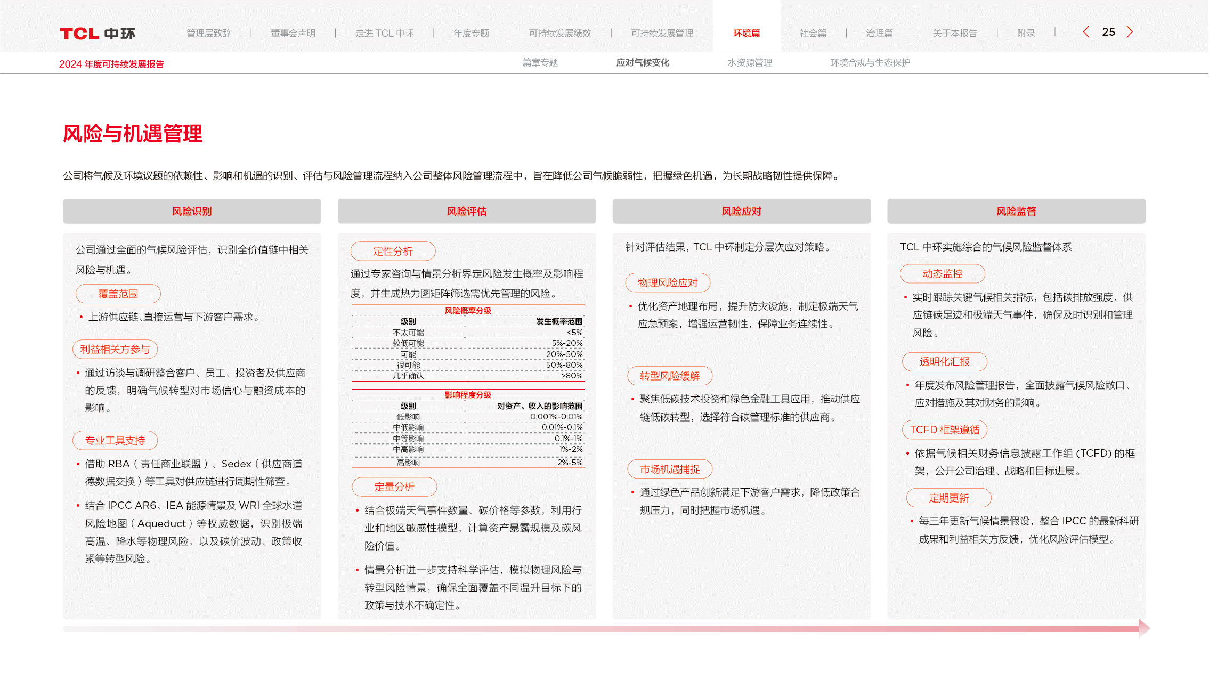Open the 附录 tab
This screenshot has width=1209, height=680.
coord(1026,33)
